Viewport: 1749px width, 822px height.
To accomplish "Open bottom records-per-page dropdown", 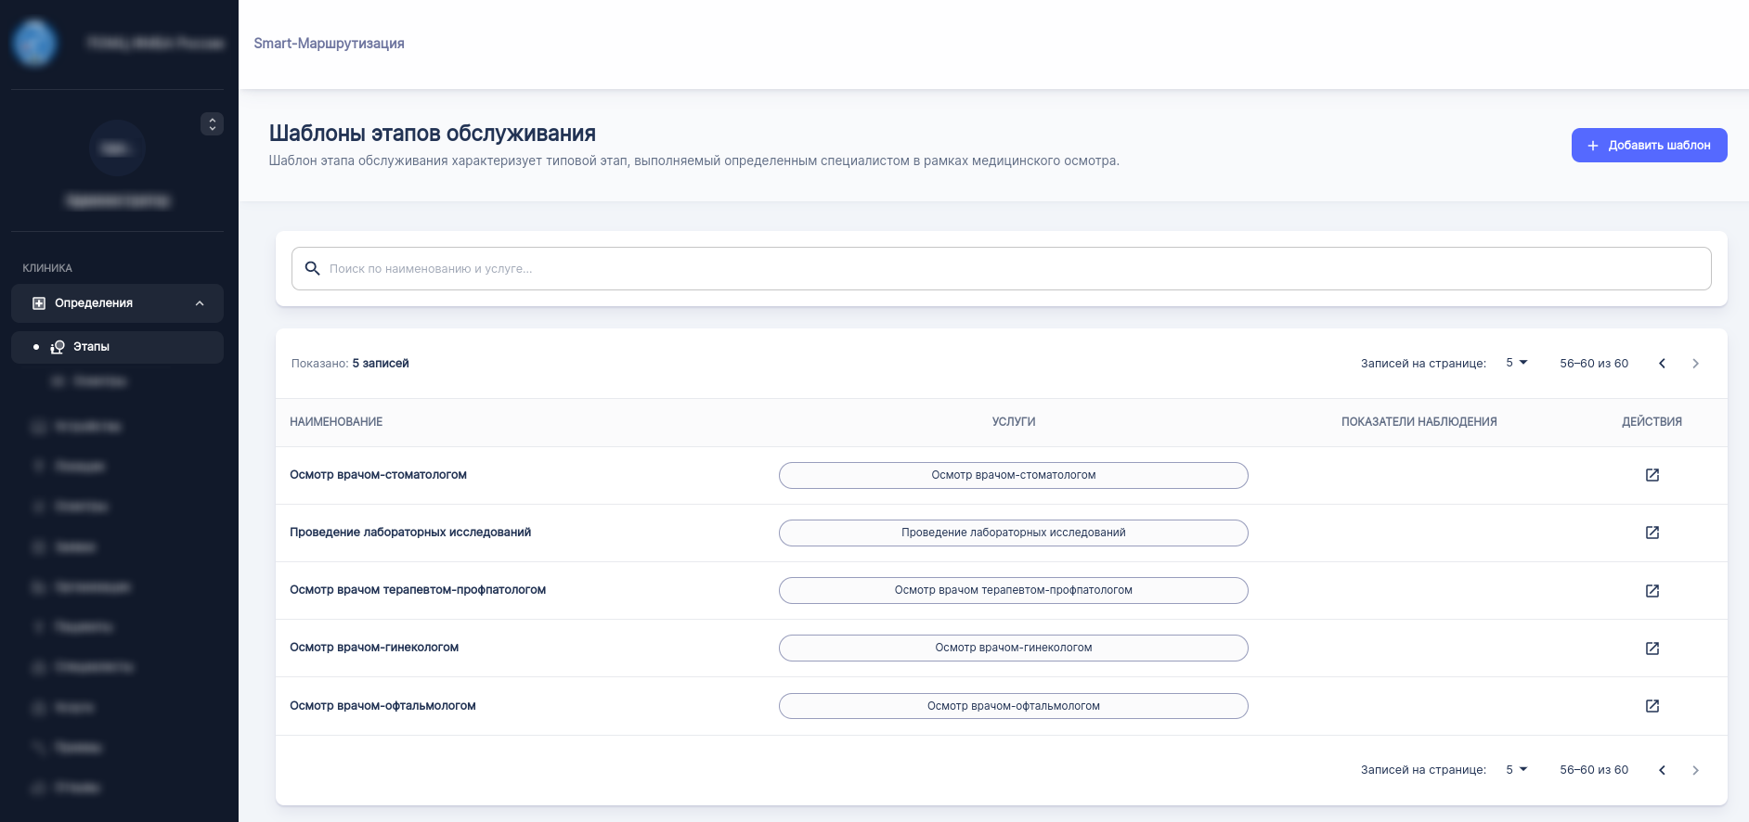I will click(x=1516, y=769).
